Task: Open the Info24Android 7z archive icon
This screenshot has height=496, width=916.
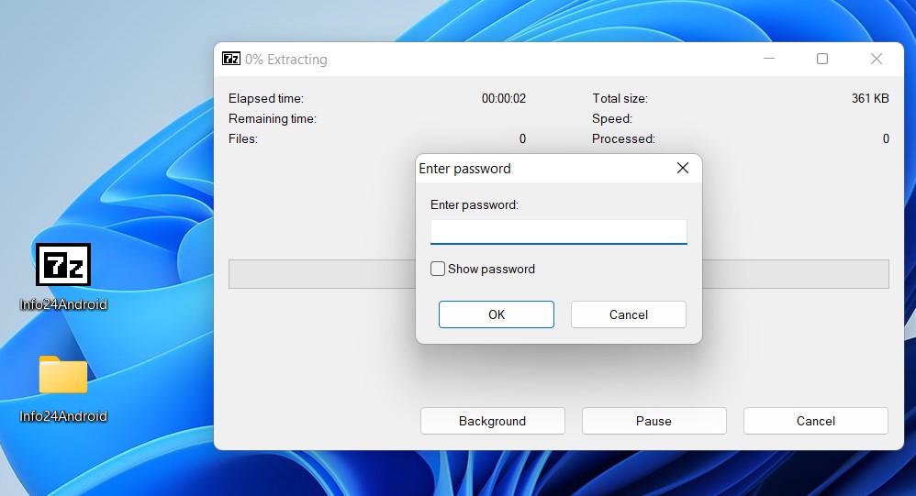Action: coord(63,265)
